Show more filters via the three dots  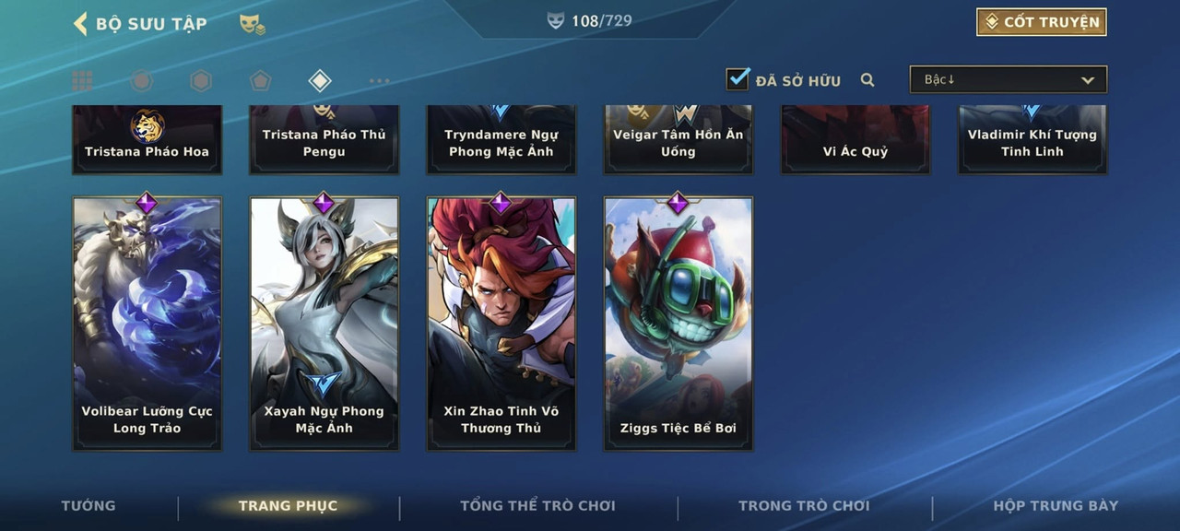(379, 81)
